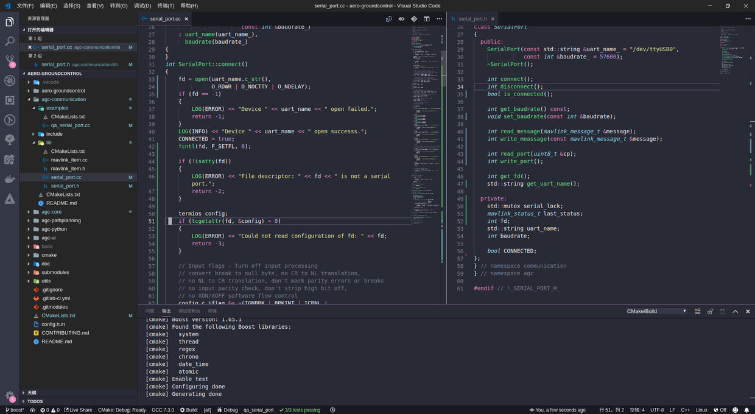
Task: Open the Extensions view in activity bar
Action: 10,100
